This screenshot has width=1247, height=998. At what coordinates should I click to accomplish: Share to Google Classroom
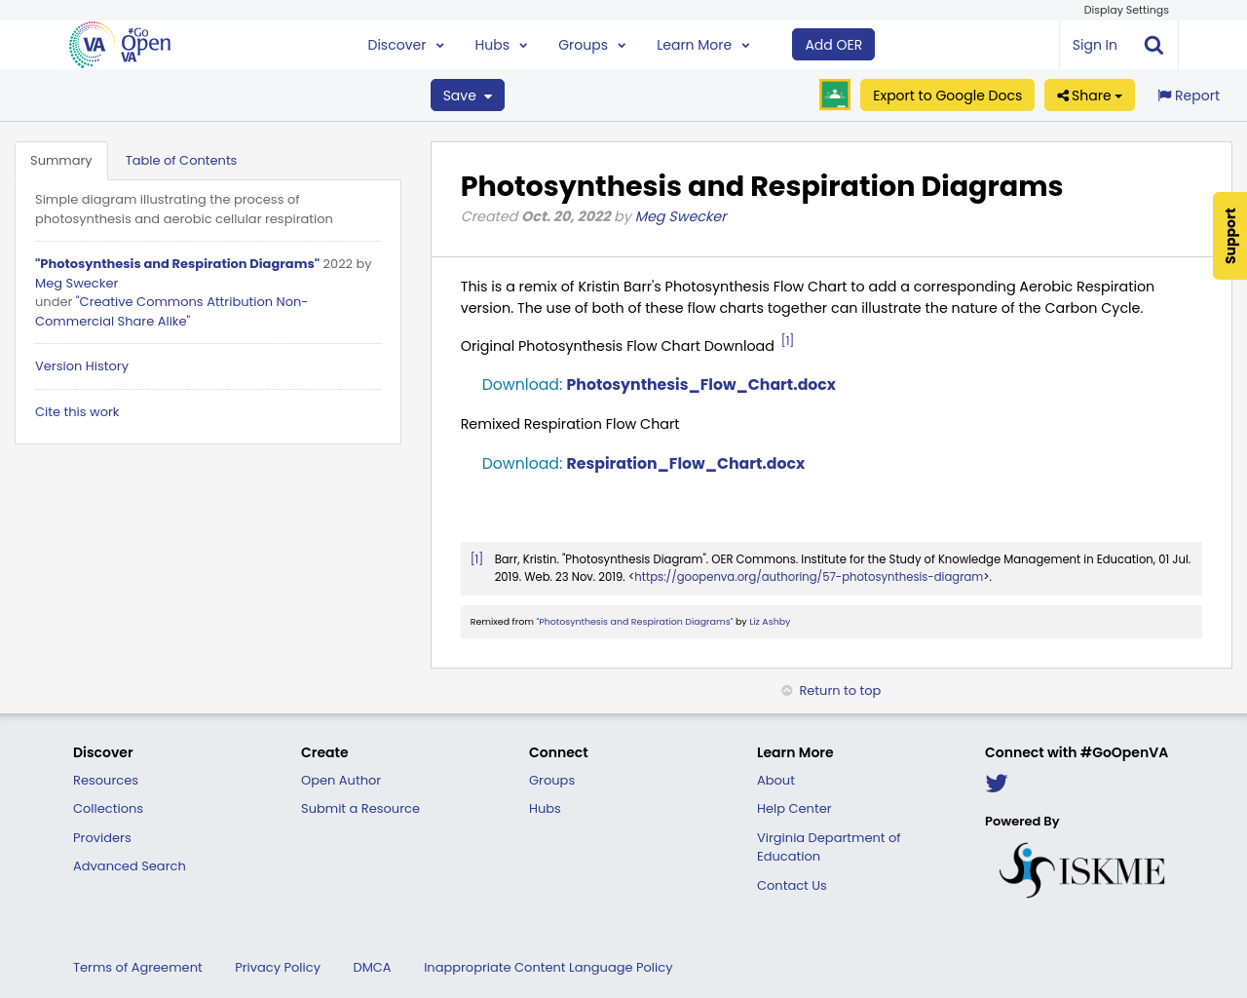834,95
